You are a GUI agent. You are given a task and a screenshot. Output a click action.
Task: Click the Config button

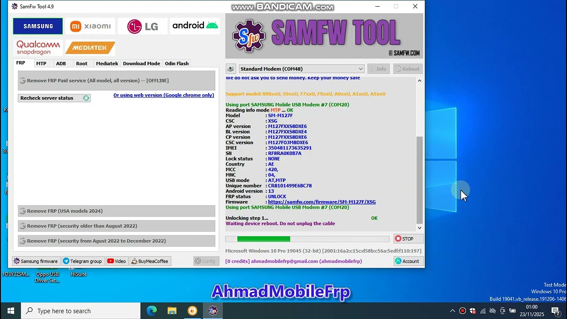pyautogui.click(x=206, y=261)
